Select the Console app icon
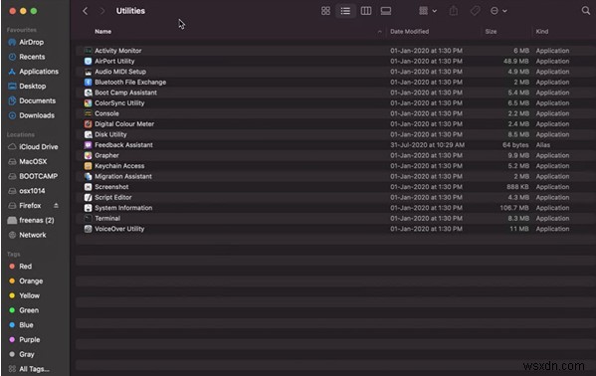 pos(88,113)
